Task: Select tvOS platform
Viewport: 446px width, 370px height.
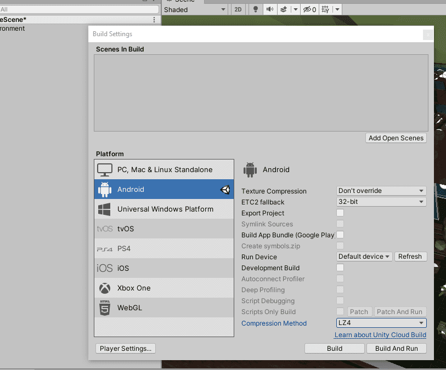Action: click(x=164, y=229)
